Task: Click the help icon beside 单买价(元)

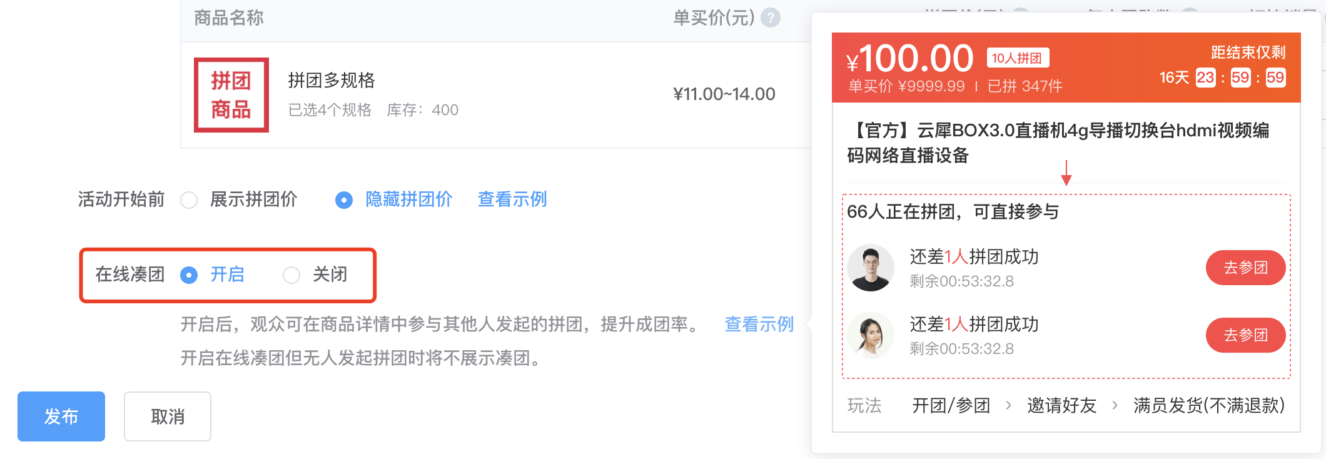Action: (771, 18)
